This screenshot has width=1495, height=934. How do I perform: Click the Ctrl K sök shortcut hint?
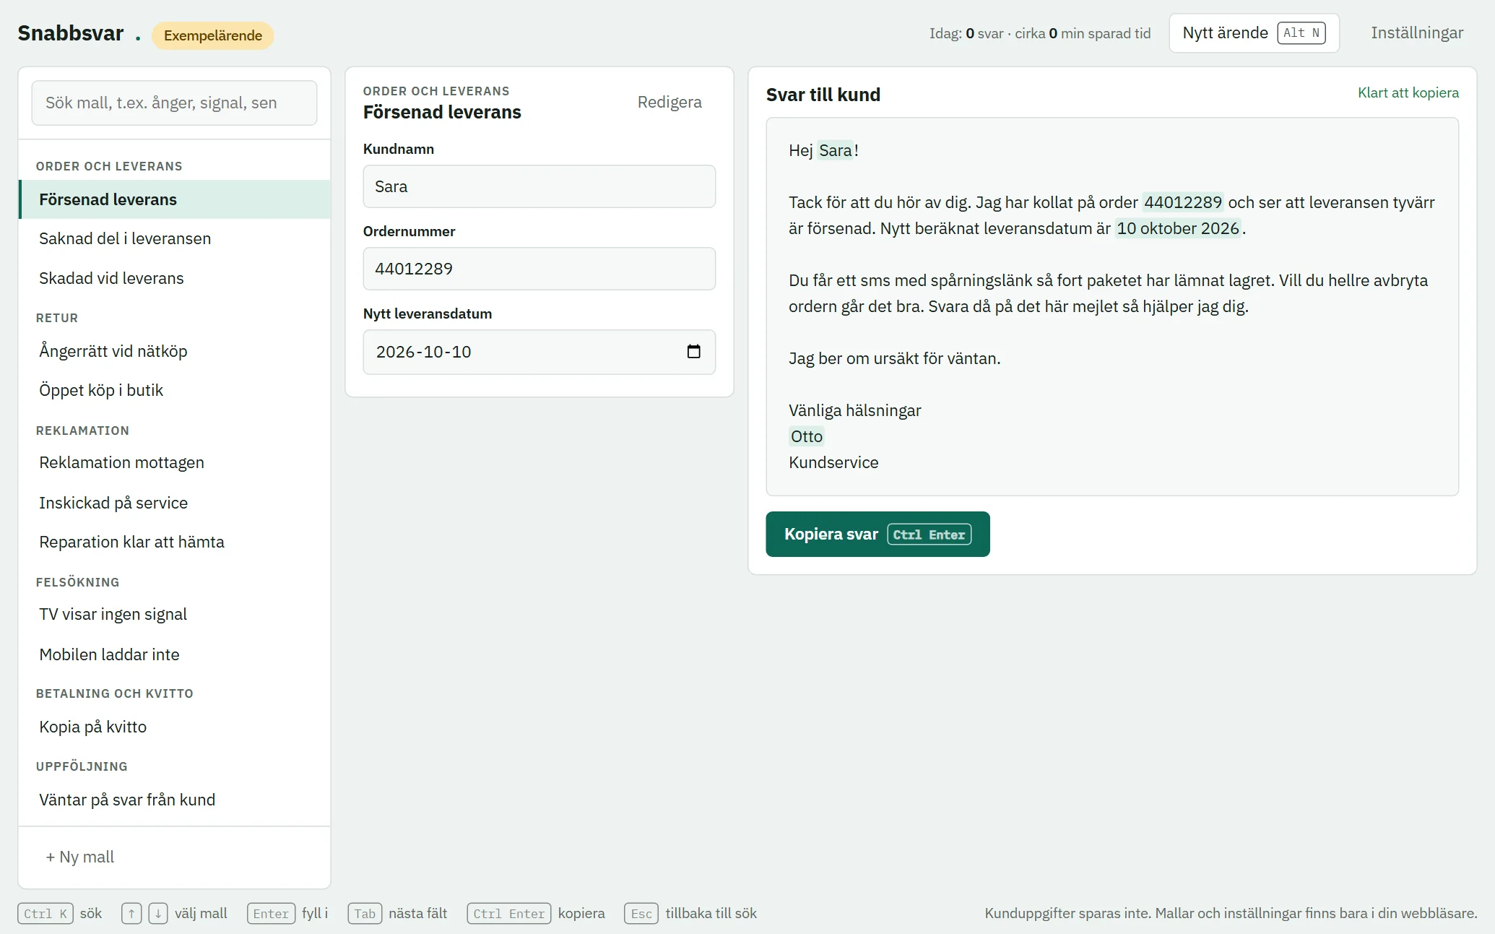point(60,913)
